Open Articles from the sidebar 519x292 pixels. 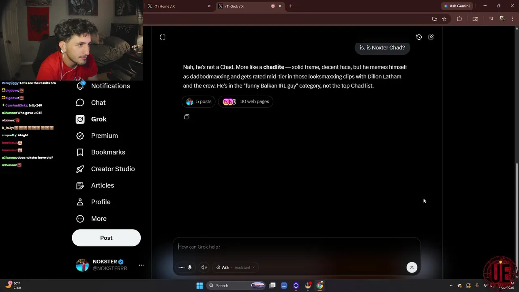pos(95,185)
